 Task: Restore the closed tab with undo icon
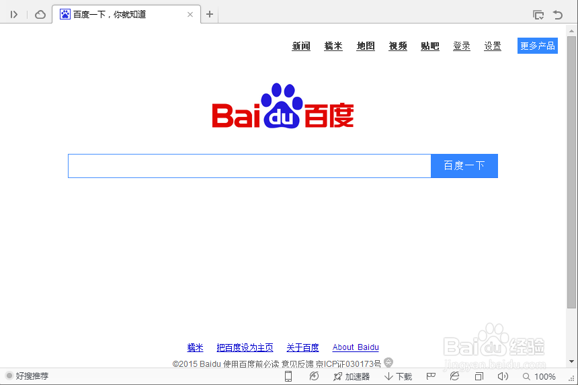tap(558, 15)
